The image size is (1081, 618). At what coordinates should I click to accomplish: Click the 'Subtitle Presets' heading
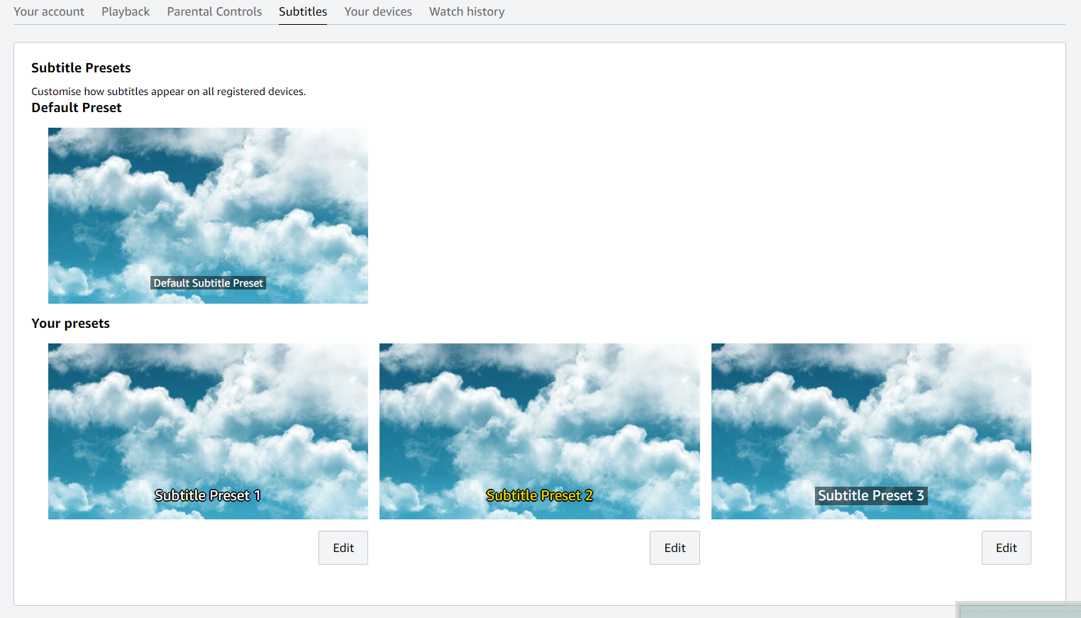click(x=81, y=68)
